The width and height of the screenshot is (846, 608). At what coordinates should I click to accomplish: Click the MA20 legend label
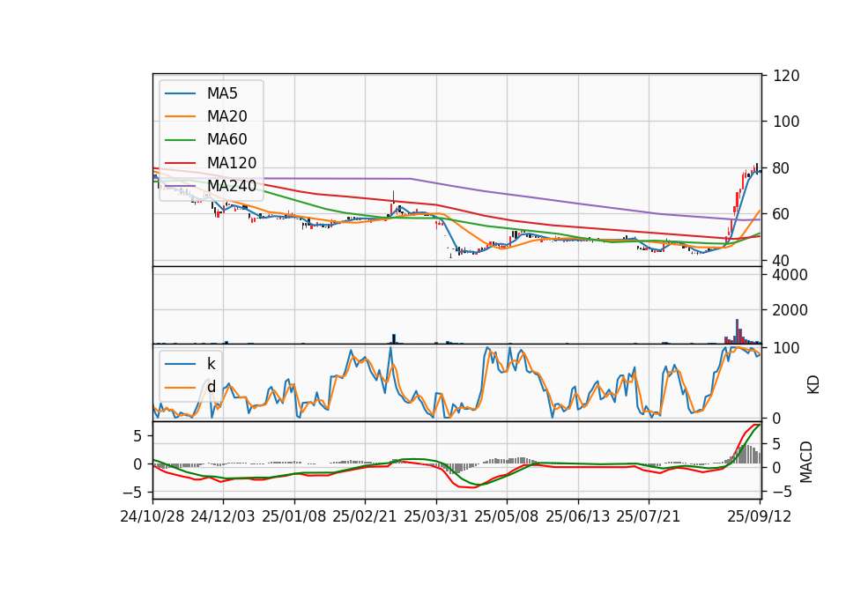coord(226,116)
